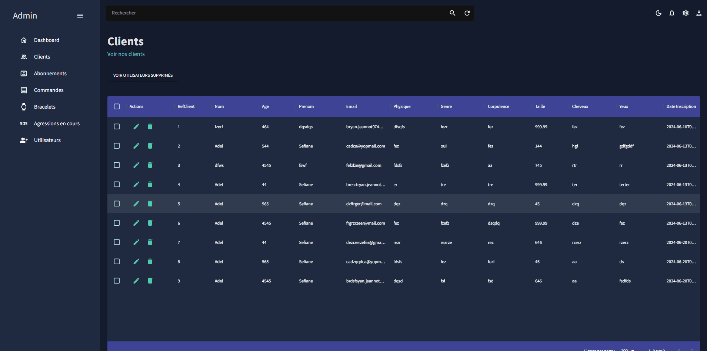Open Clients in the sidebar

pyautogui.click(x=42, y=57)
